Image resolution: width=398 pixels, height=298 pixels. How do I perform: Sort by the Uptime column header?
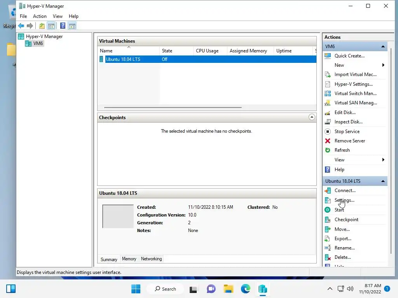pos(293,51)
